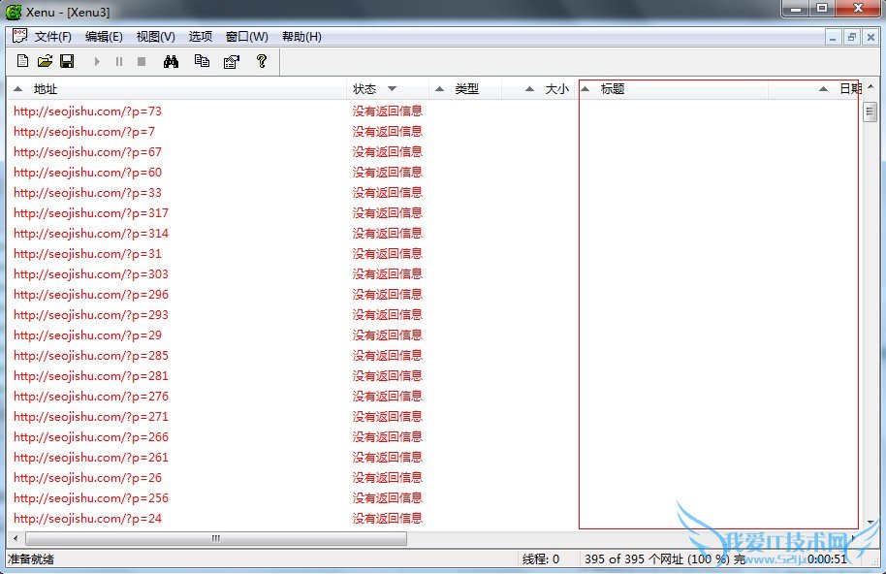Image resolution: width=886 pixels, height=574 pixels.
Task: Select row http://seojishu.com/?p=256
Action: coord(91,497)
